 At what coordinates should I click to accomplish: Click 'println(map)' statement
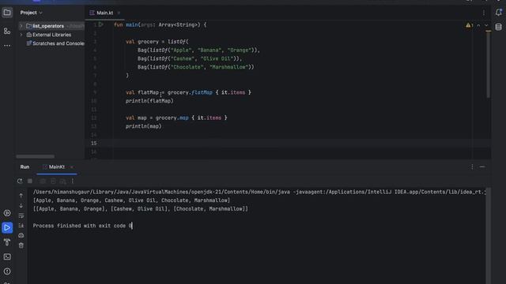point(144,126)
